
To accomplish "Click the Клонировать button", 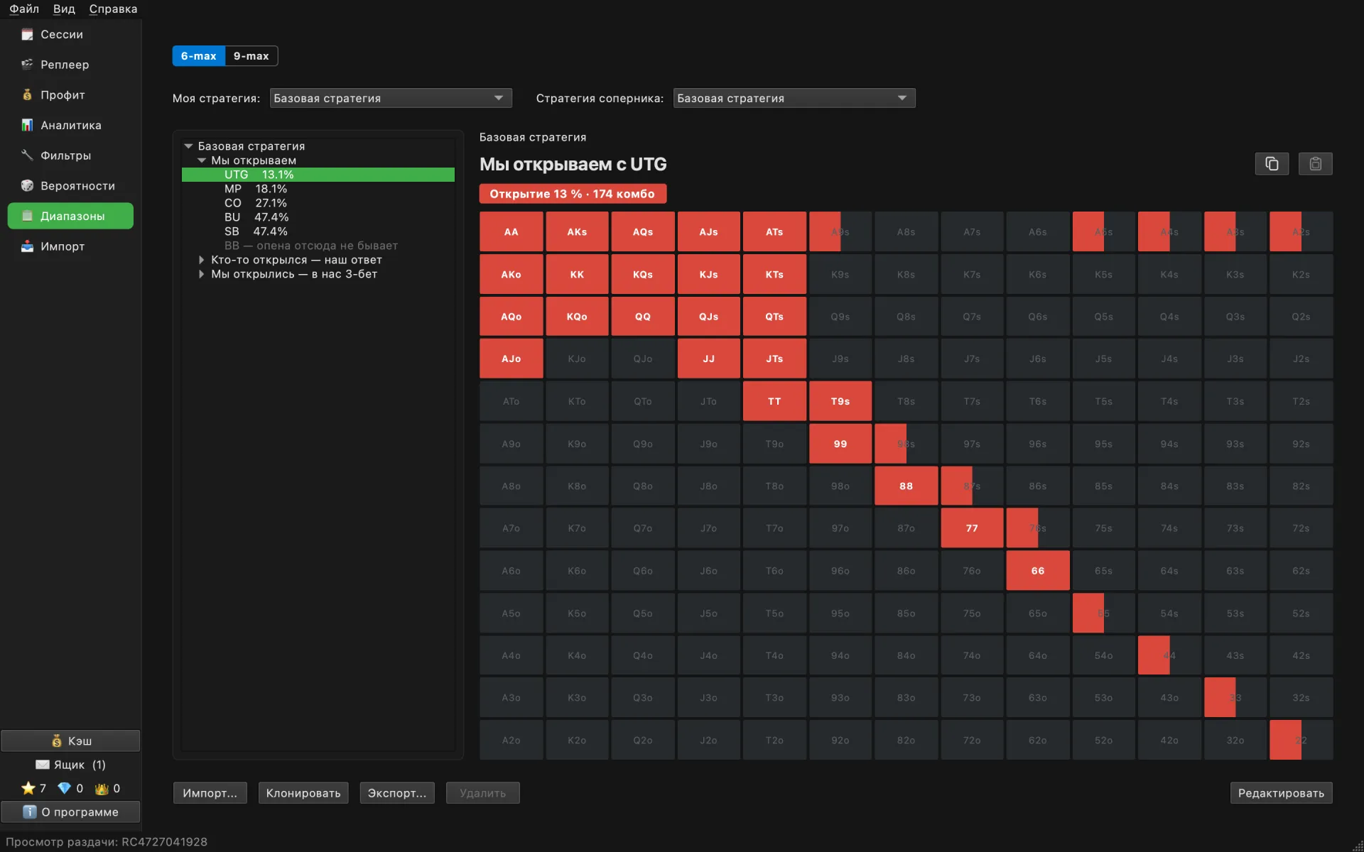I will click(303, 793).
